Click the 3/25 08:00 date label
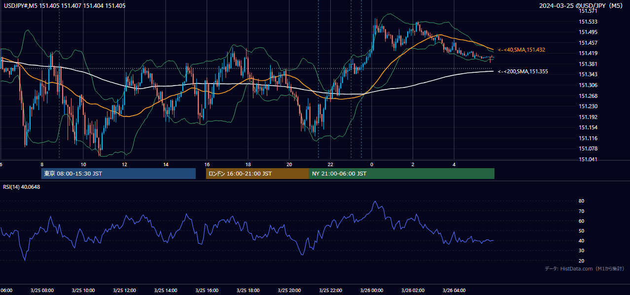Screen dimensions: 630x295 coord(42,291)
